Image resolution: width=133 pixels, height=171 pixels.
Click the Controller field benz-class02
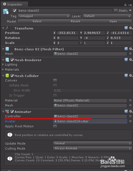click(90, 116)
